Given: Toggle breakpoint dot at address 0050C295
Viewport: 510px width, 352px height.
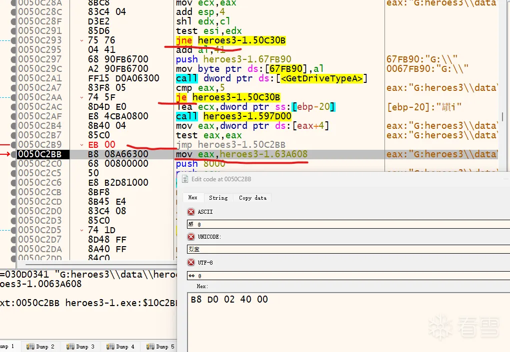Looking at the screenshot, I should [14, 50].
